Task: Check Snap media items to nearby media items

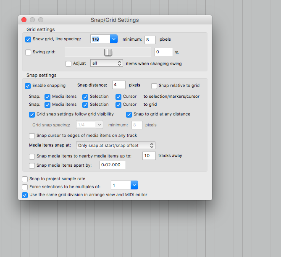Action: [32, 157]
